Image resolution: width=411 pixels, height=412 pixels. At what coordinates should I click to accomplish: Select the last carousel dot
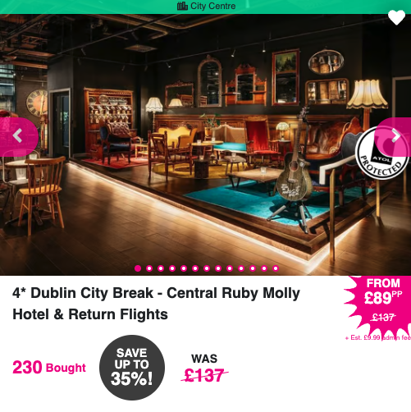[276, 268]
